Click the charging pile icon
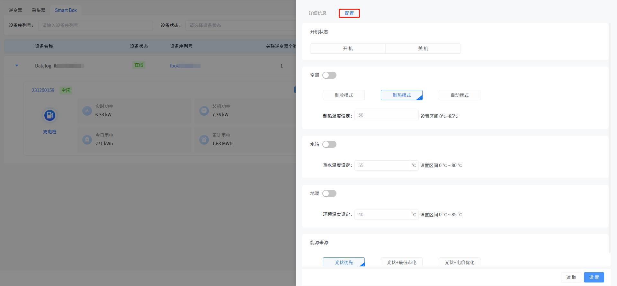 pyautogui.click(x=49, y=115)
